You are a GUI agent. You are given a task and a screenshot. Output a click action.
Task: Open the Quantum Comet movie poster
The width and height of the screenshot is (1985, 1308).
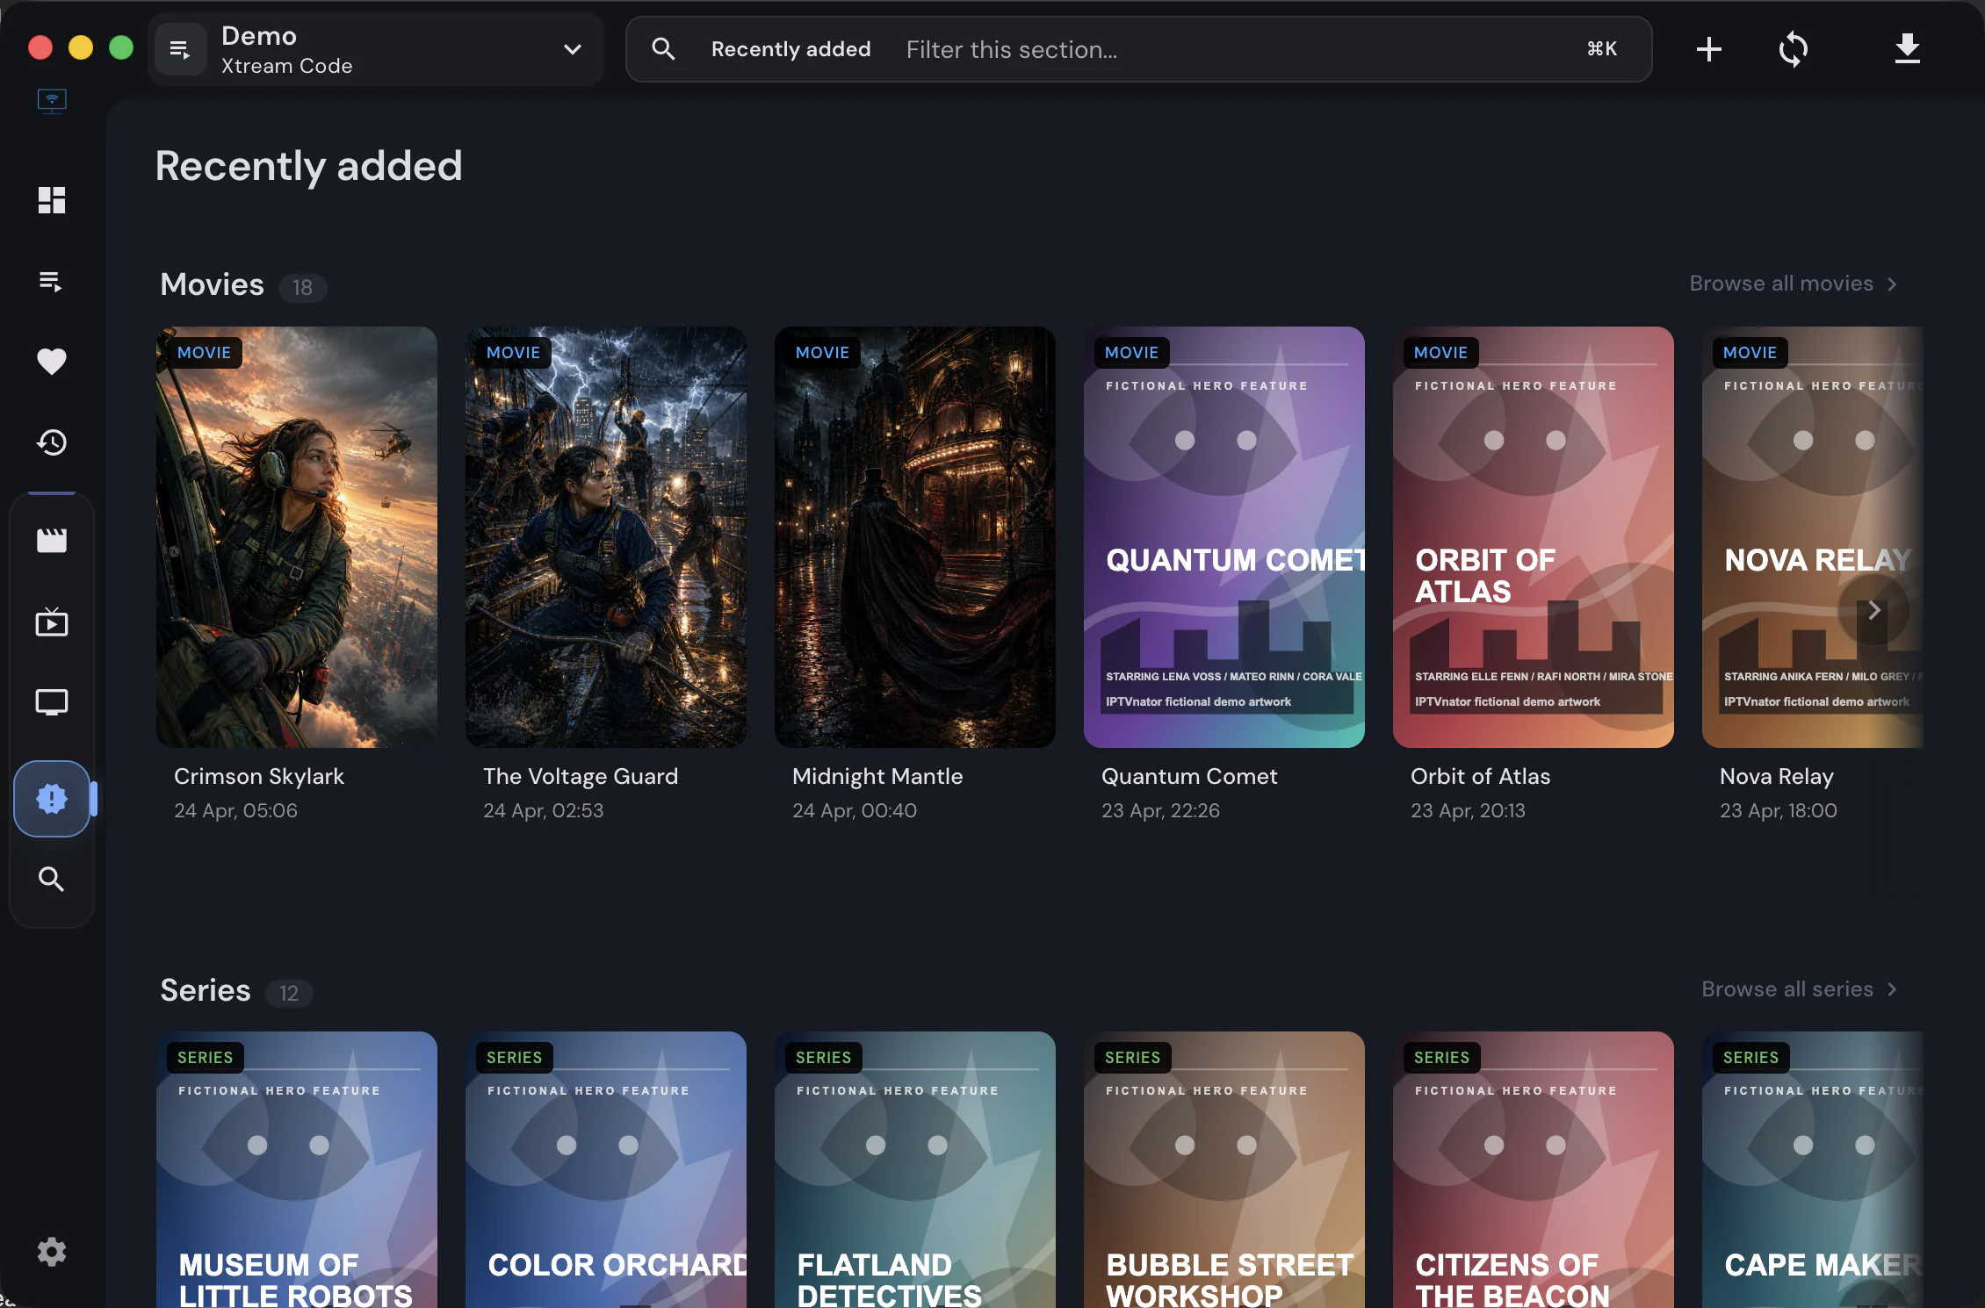pos(1224,537)
